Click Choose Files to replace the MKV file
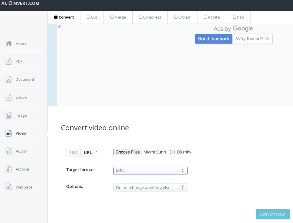This screenshot has width=293, height=223. click(x=128, y=152)
